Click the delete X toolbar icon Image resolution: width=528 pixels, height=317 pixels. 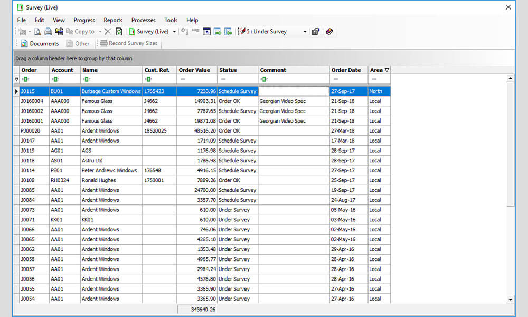[108, 32]
